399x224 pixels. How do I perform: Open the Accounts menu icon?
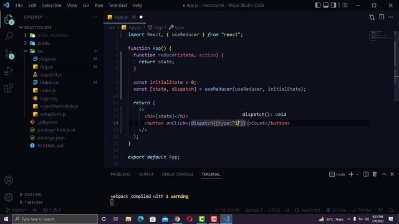(x=9, y=180)
